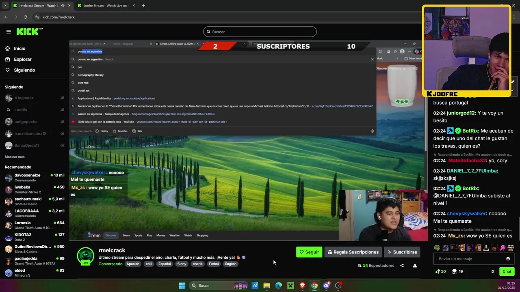
Task: Click the browser back arrow
Action: 6,17
